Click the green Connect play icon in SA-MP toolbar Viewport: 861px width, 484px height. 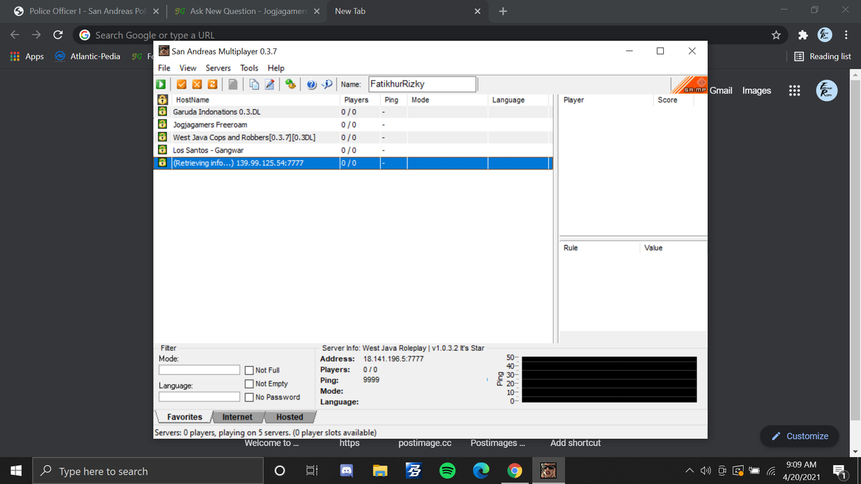pyautogui.click(x=161, y=84)
